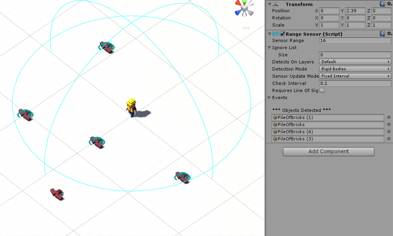
Task: Pick object for PileOfBricks (1) slot
Action: (x=389, y=117)
